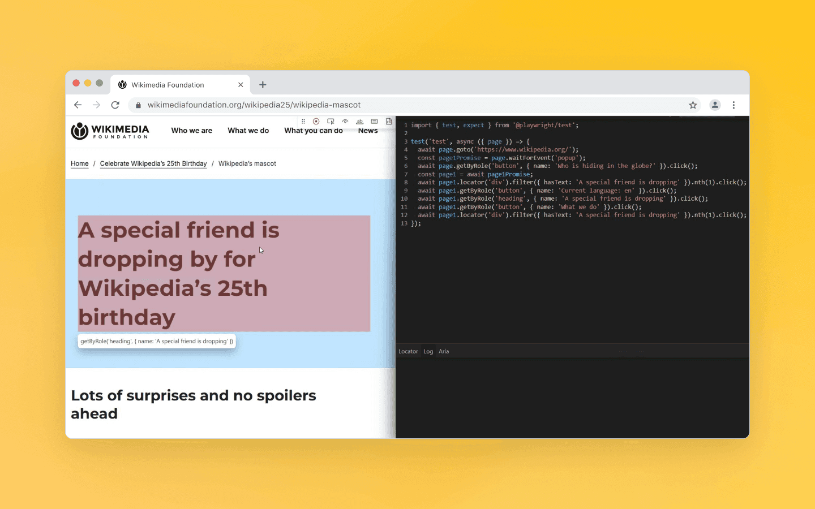The height and width of the screenshot is (509, 815).
Task: Click the assert visibility eye toggle
Action: point(345,121)
